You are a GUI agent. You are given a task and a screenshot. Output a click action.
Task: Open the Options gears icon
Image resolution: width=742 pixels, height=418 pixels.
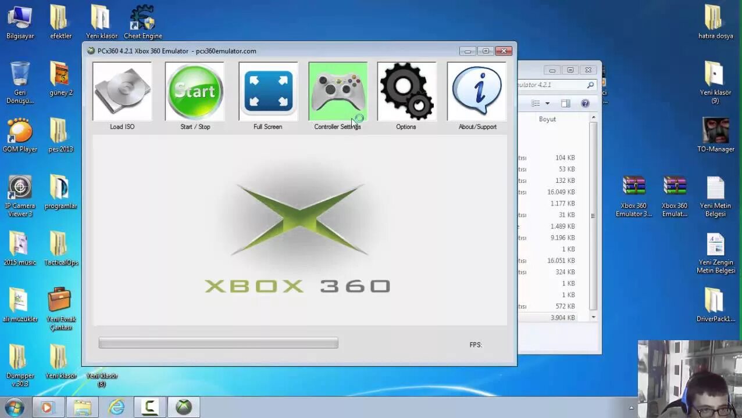(406, 91)
